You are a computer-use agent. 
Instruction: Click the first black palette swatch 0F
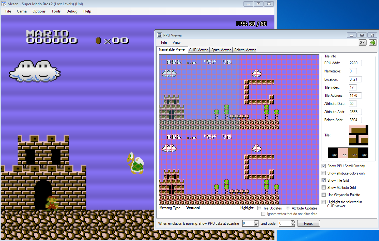(x=333, y=153)
